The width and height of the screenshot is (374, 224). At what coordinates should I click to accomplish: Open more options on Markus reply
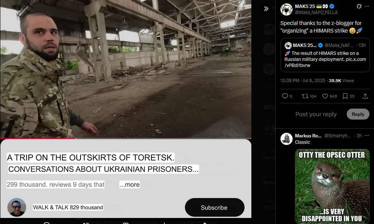pos(367,135)
